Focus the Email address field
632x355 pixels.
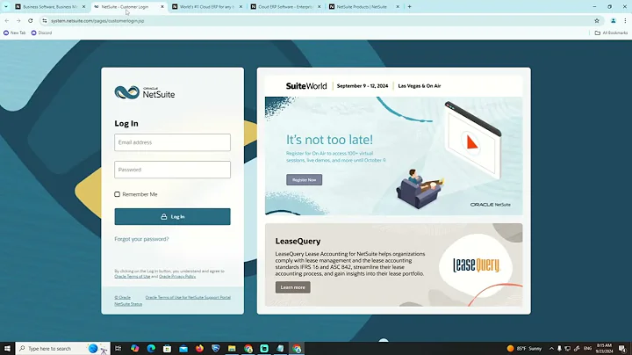(173, 142)
